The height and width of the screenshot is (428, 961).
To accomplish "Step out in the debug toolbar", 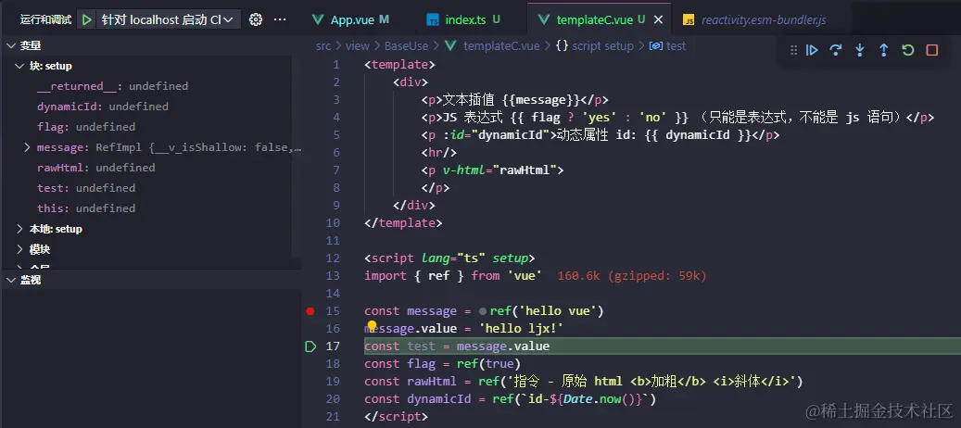I will [884, 50].
